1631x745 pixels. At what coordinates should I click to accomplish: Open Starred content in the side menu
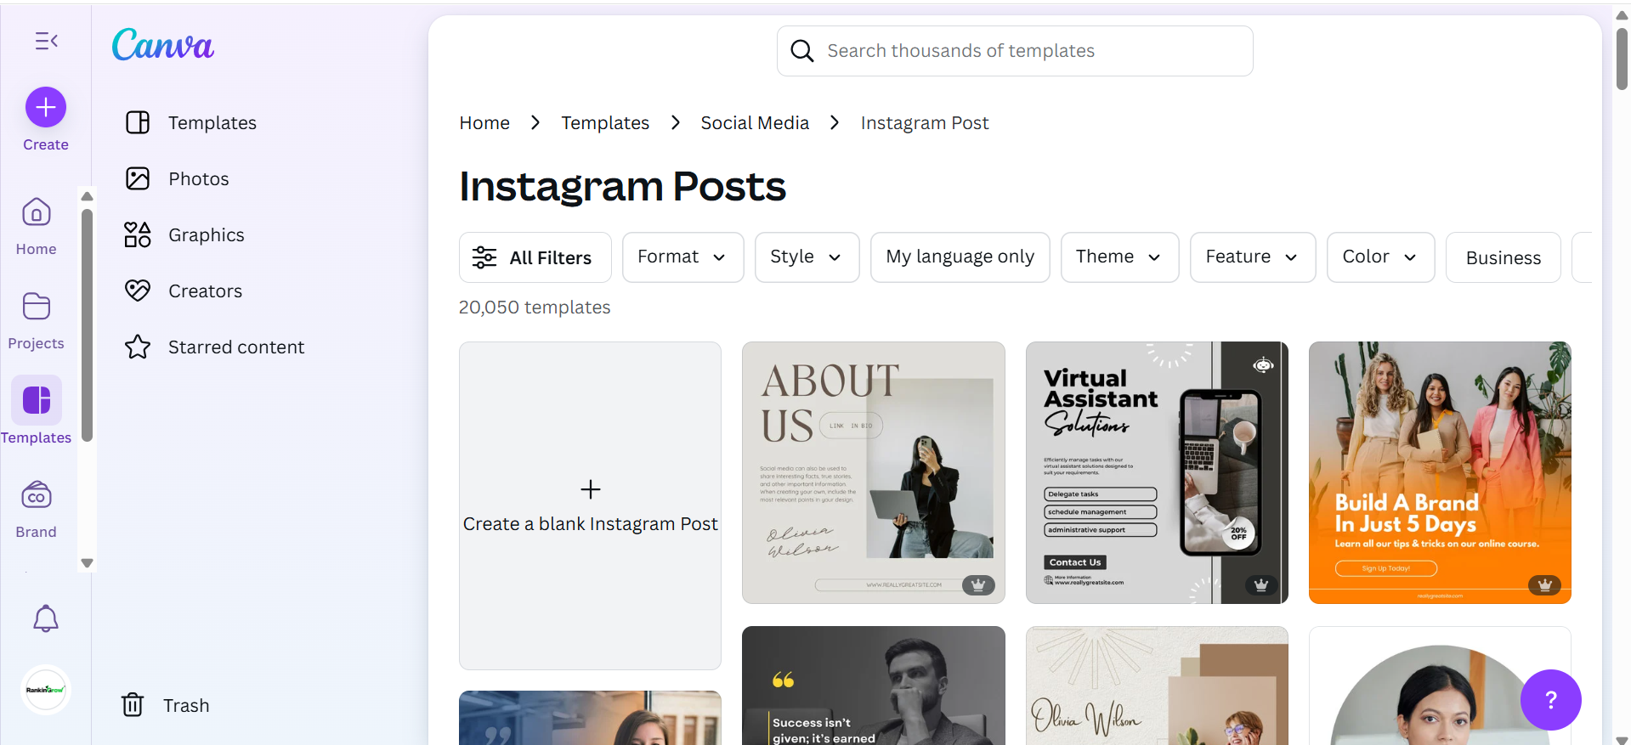[236, 347]
